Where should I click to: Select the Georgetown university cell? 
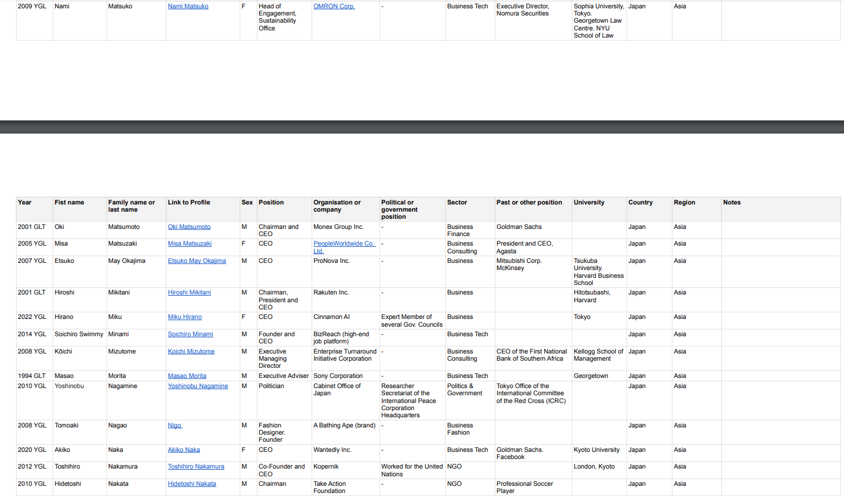pyautogui.click(x=600, y=376)
